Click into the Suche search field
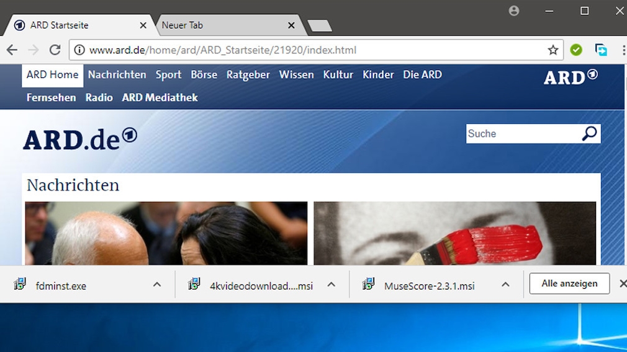 pos(521,134)
